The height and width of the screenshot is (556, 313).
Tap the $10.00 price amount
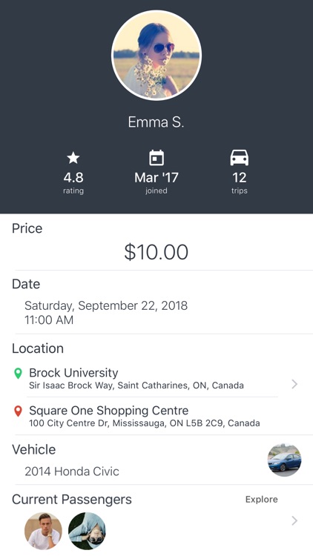point(156,252)
